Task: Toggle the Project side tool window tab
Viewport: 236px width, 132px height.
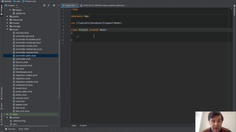Action: [1, 10]
